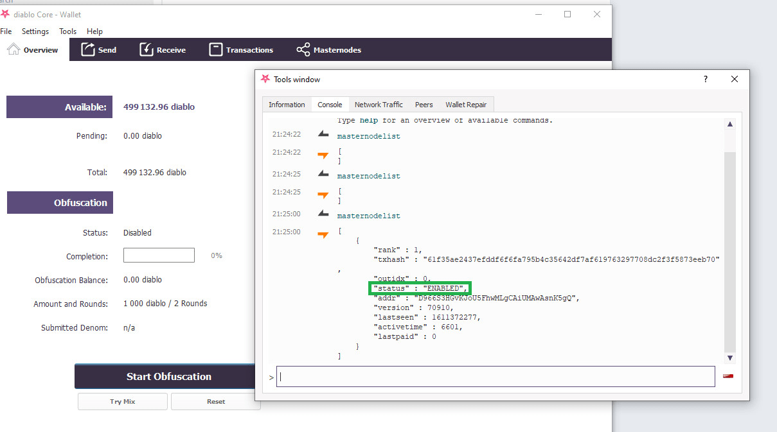This screenshot has height=432, width=777.
Task: Click the Tools window help question mark
Action: click(x=705, y=79)
